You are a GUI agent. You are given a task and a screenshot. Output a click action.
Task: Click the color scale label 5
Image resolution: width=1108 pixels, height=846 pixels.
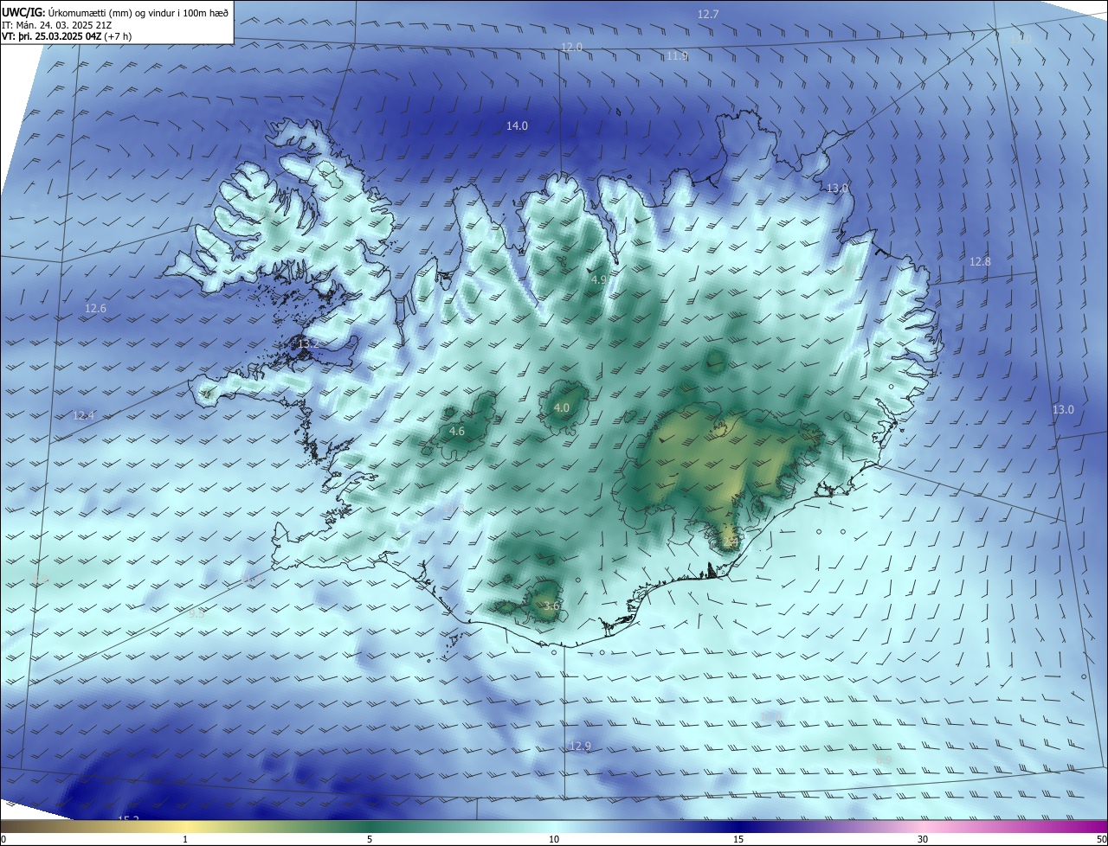(370, 840)
